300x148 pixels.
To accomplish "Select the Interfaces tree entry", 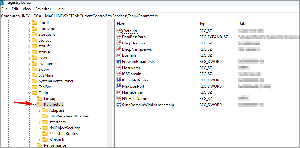I will 57,122.
